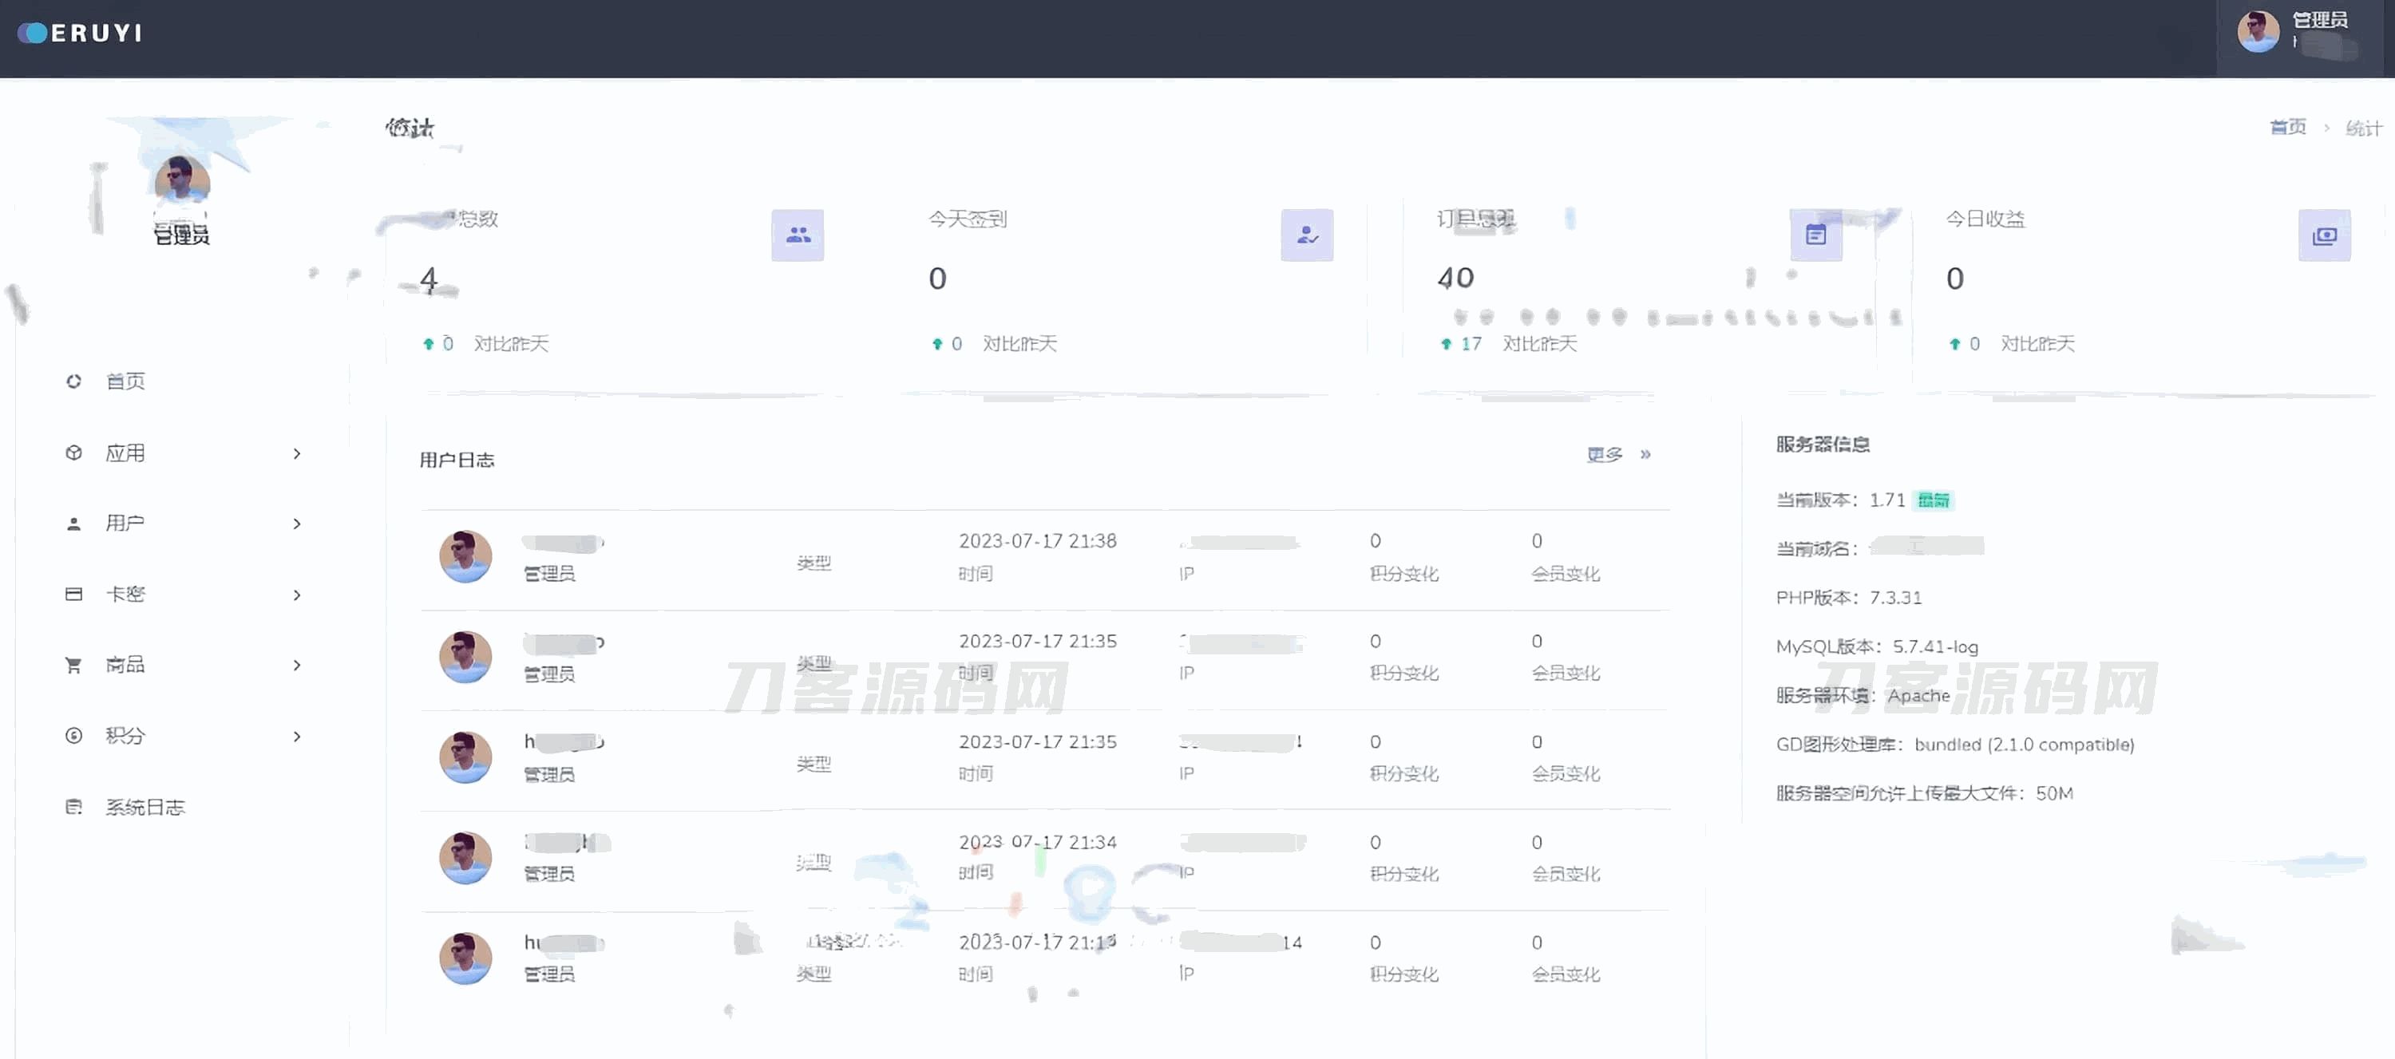
Task: Open the 首页 menu item
Action: click(125, 381)
